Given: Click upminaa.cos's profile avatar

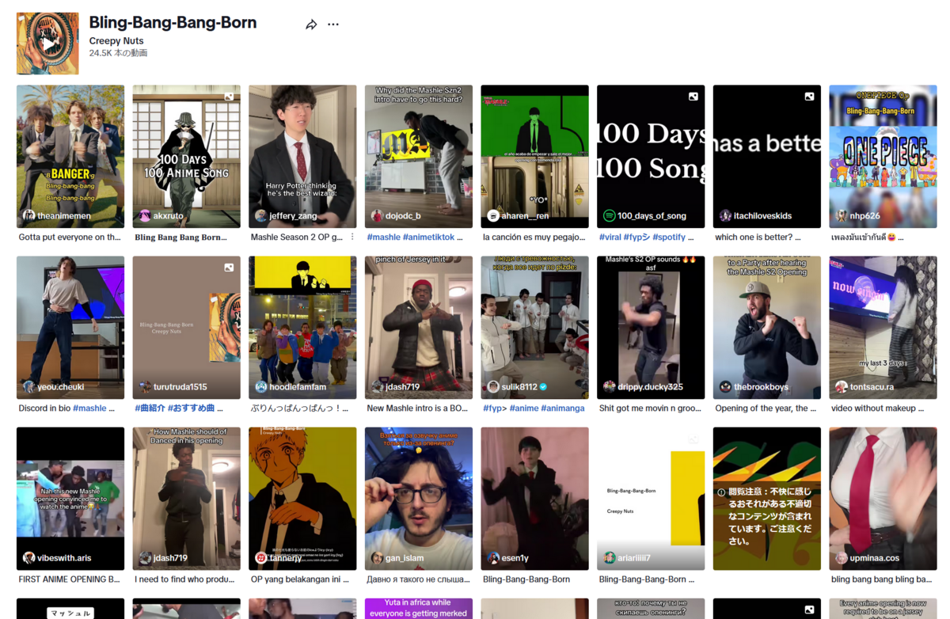Looking at the screenshot, I should click(x=842, y=558).
